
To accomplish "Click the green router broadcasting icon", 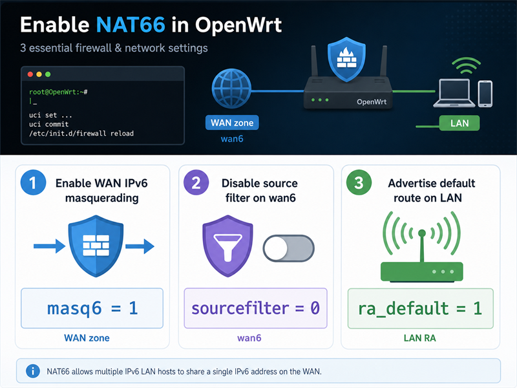I will pos(422,247).
